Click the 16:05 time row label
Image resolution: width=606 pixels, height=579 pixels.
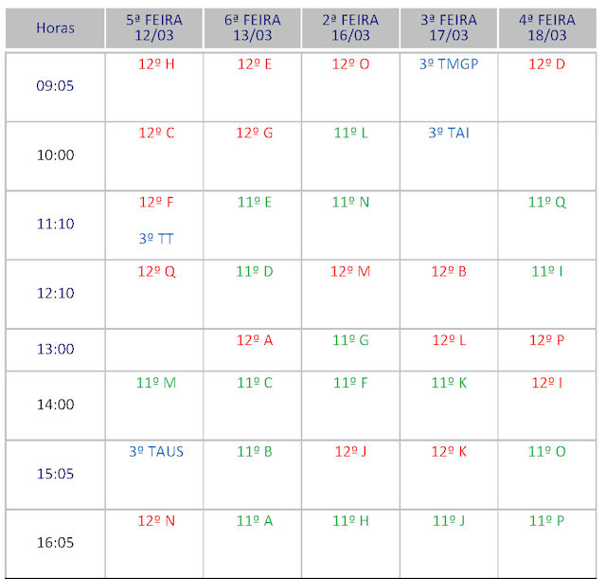tap(55, 543)
